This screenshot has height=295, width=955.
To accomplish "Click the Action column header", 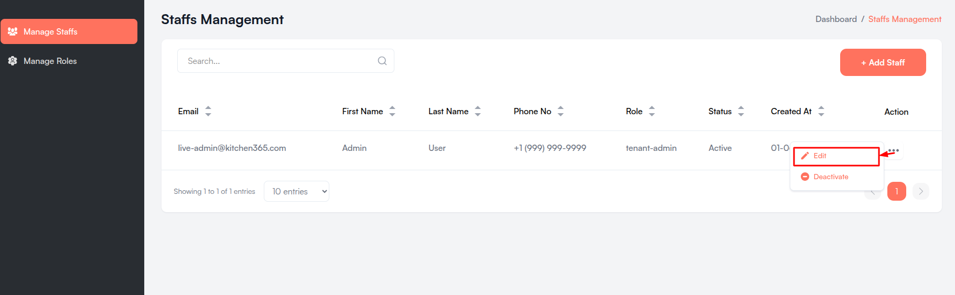I will point(896,112).
